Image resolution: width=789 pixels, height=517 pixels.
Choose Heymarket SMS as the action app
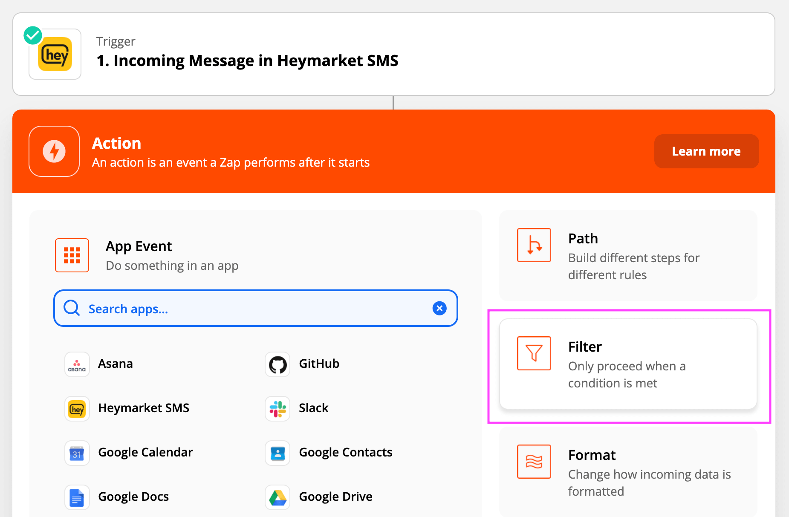point(144,408)
